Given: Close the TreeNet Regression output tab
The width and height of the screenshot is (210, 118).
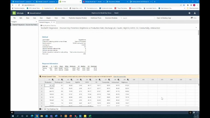Looking at the screenshot, I should click(x=54, y=22).
